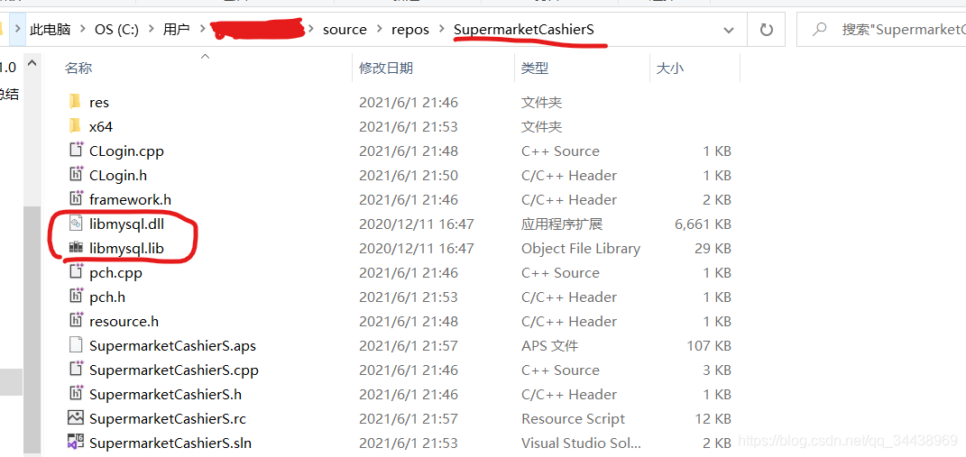Screen dimensions: 966x457
Task: Expand the chevron before 此电脑
Action: click(17, 30)
